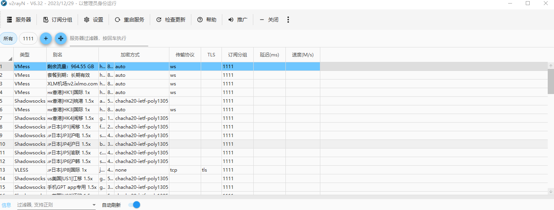Toggle the 自动刷新 auto refresh switch
Screen dimensions: 554x210
tap(134, 205)
